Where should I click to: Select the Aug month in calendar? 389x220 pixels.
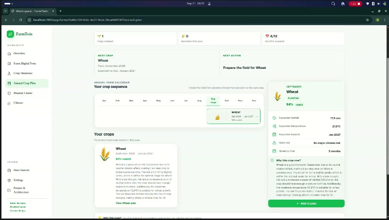199,101
